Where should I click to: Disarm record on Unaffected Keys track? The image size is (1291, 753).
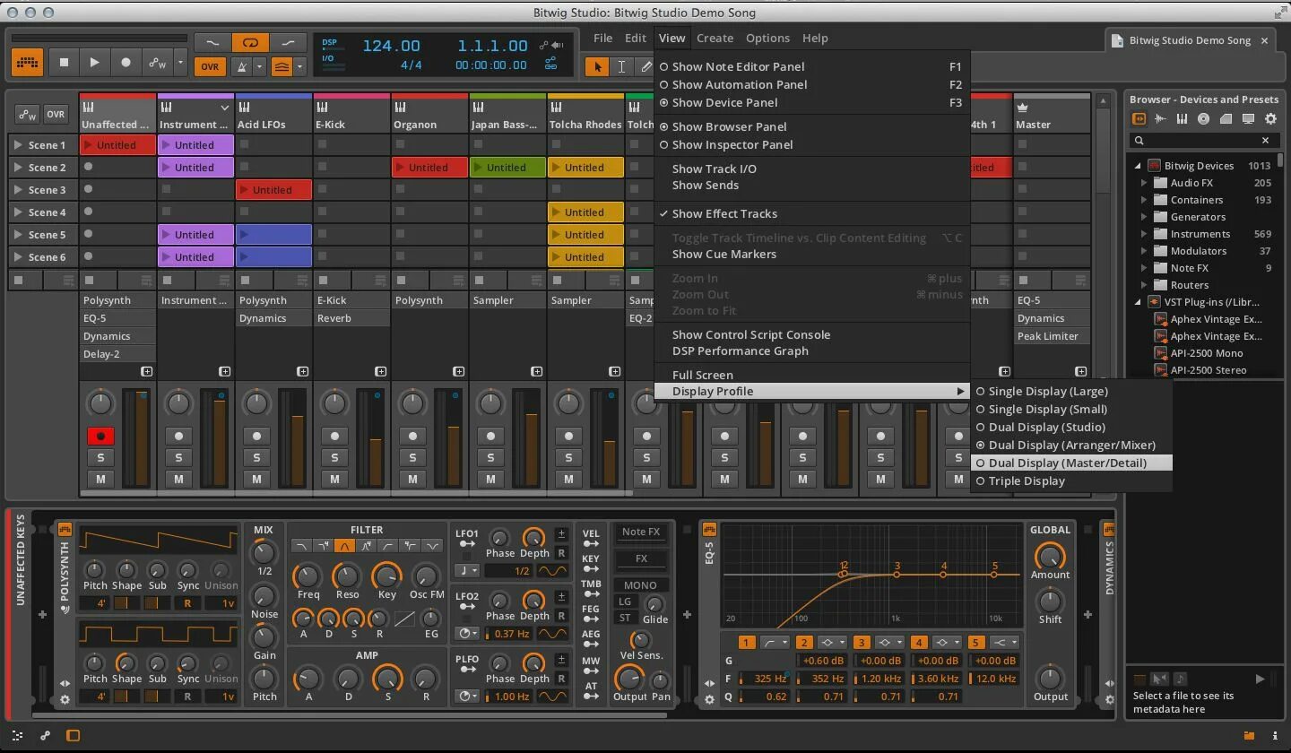pos(100,436)
